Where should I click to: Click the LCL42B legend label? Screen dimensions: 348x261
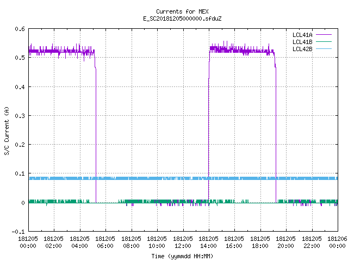[x=302, y=49]
